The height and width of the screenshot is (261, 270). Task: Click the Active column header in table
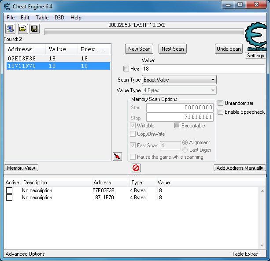click(x=12, y=183)
